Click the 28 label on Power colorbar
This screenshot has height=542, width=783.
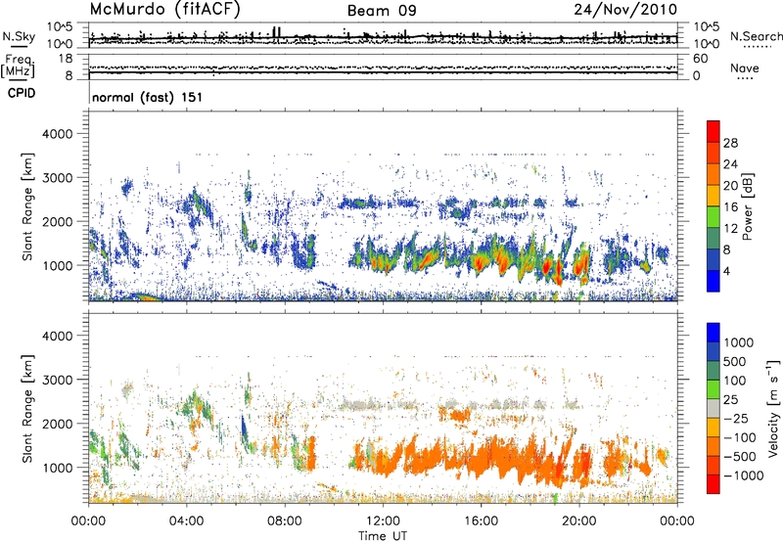pyautogui.click(x=730, y=143)
